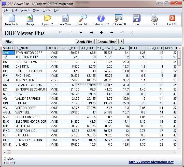Click the Print toolbar icon
This screenshot has height=167, width=184.
coord(154,18)
